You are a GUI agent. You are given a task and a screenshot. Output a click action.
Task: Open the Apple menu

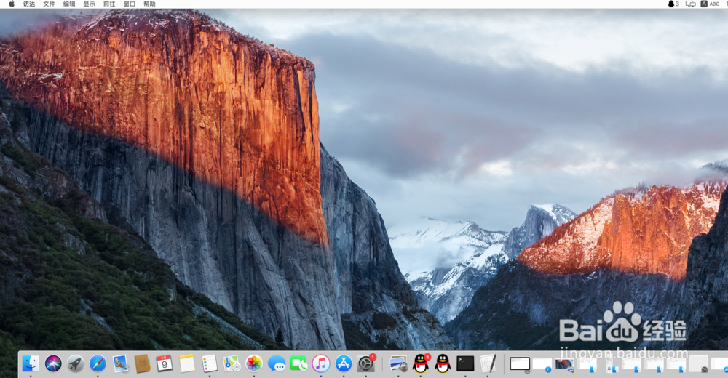(x=12, y=4)
